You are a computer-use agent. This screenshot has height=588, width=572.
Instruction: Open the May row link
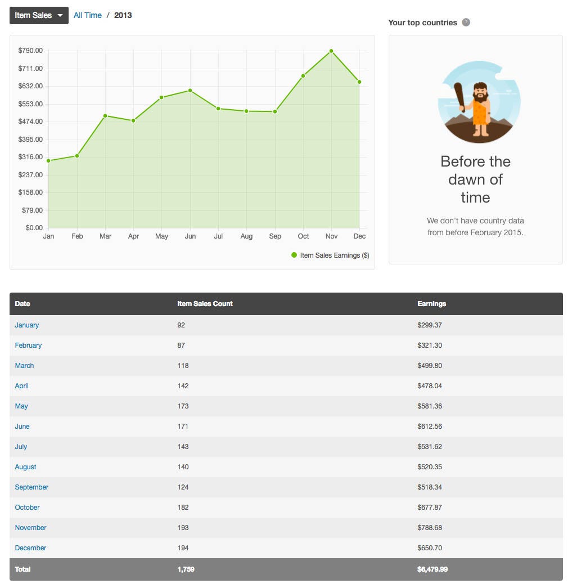coord(21,406)
